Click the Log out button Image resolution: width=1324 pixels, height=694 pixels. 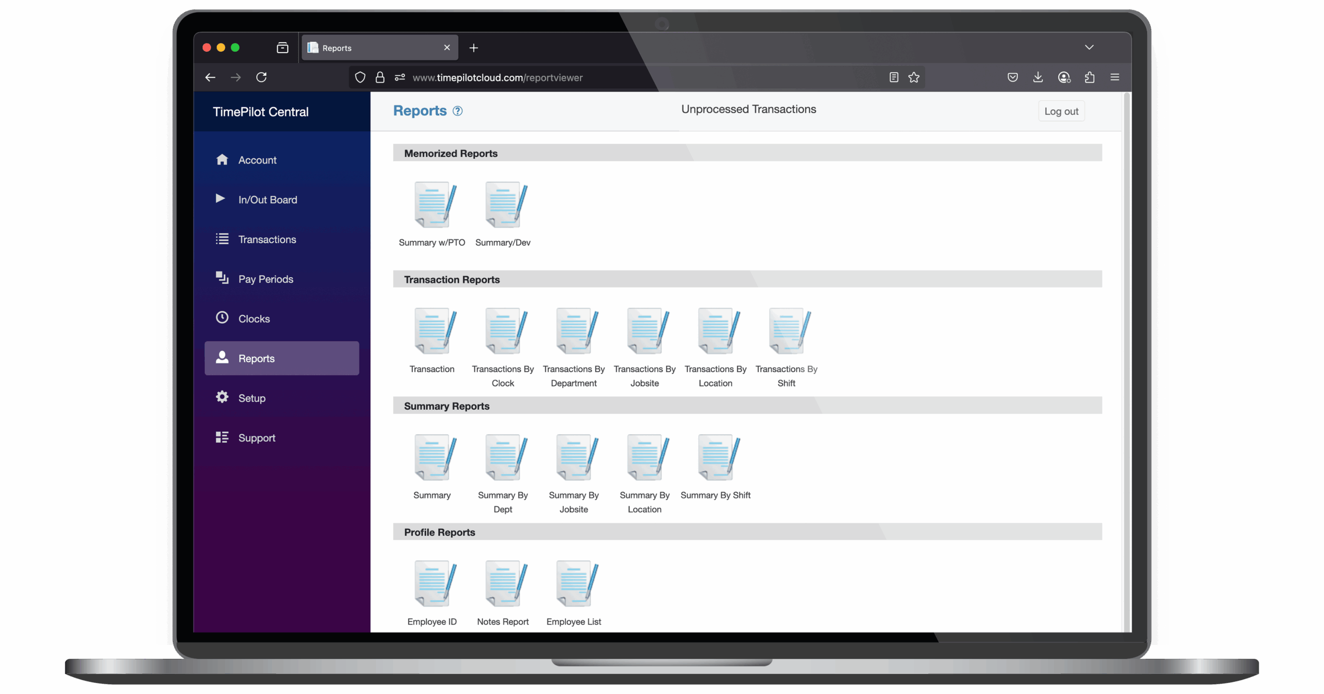(x=1061, y=111)
